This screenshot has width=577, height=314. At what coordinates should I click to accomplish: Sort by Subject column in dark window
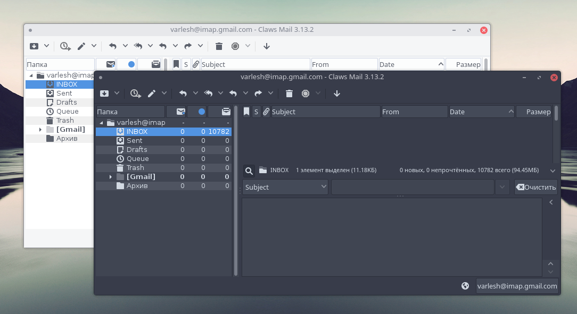[x=325, y=112]
